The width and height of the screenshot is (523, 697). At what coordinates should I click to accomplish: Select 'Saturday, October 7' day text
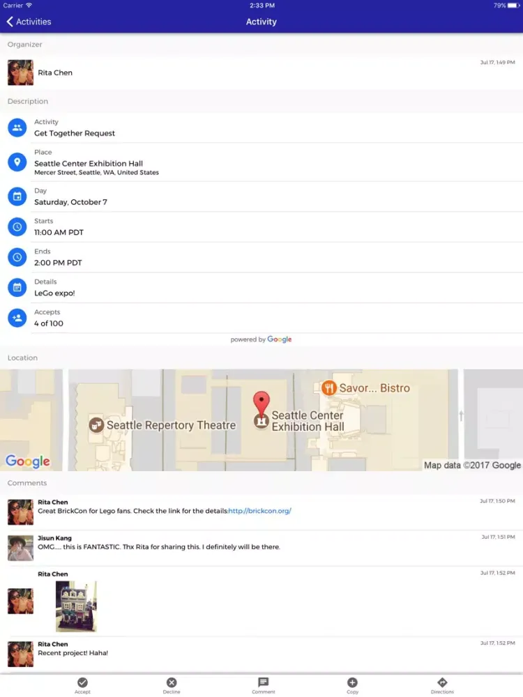[x=70, y=202]
